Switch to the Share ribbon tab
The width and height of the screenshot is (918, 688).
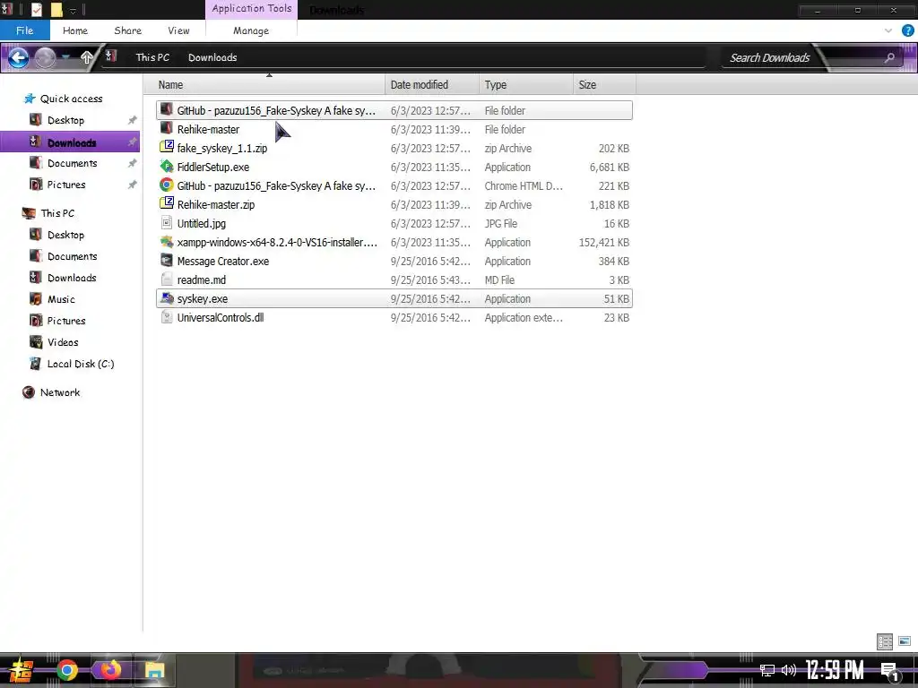coord(127,30)
